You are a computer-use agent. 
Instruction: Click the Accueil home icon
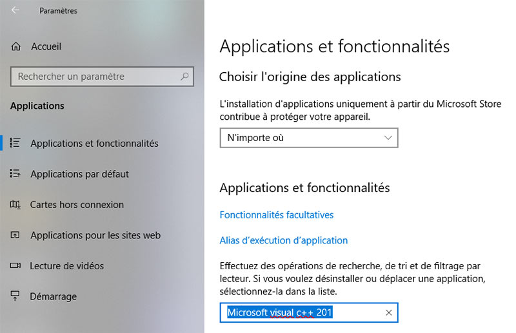pyautogui.click(x=16, y=46)
